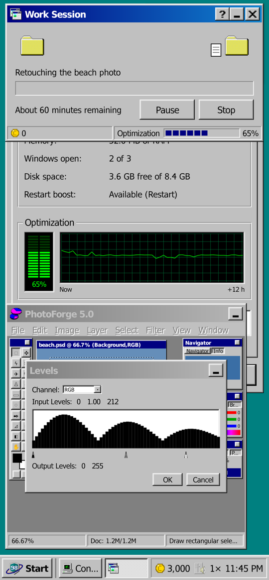Click the black foreground color swatch
The height and width of the screenshot is (580, 269).
(17, 458)
